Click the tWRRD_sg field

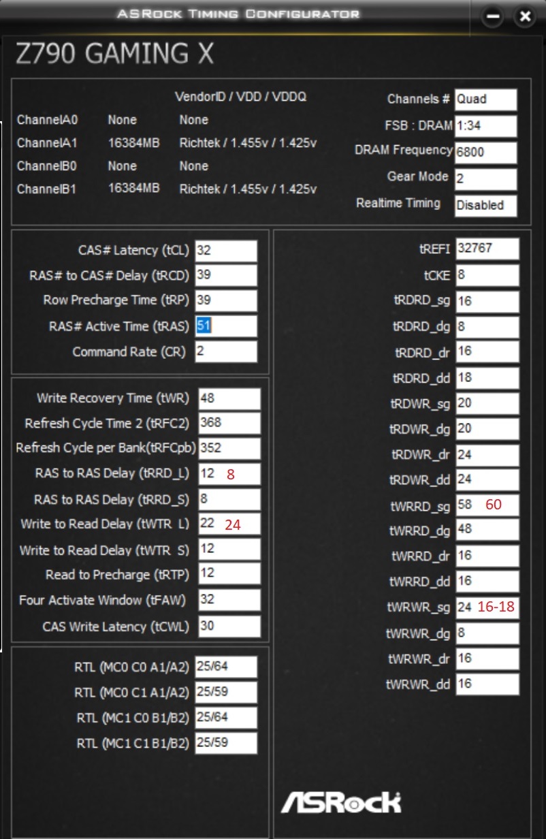coord(487,505)
